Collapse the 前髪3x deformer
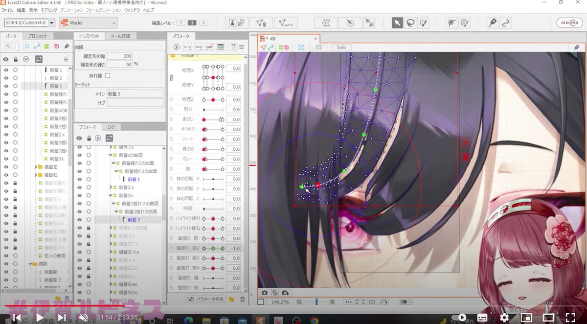587x324 pixels. (111, 195)
